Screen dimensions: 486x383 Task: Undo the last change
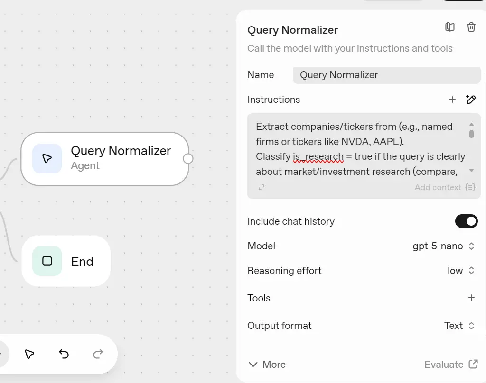tap(64, 354)
